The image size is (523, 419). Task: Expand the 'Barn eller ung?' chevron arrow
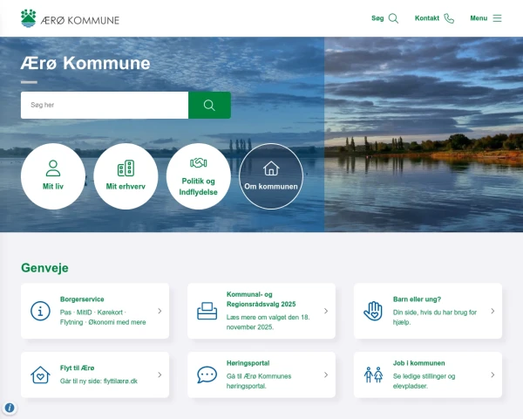492,311
